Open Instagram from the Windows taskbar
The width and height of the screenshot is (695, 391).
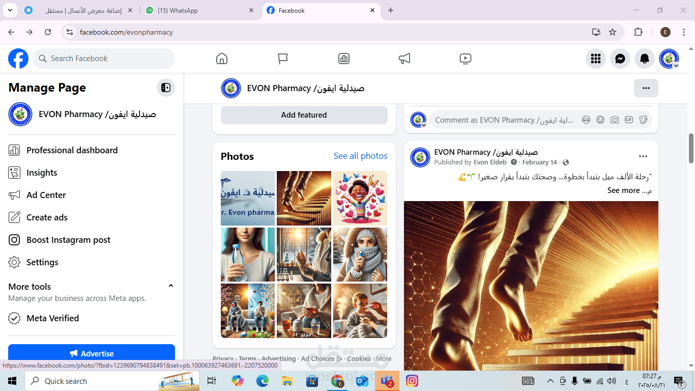point(412,381)
